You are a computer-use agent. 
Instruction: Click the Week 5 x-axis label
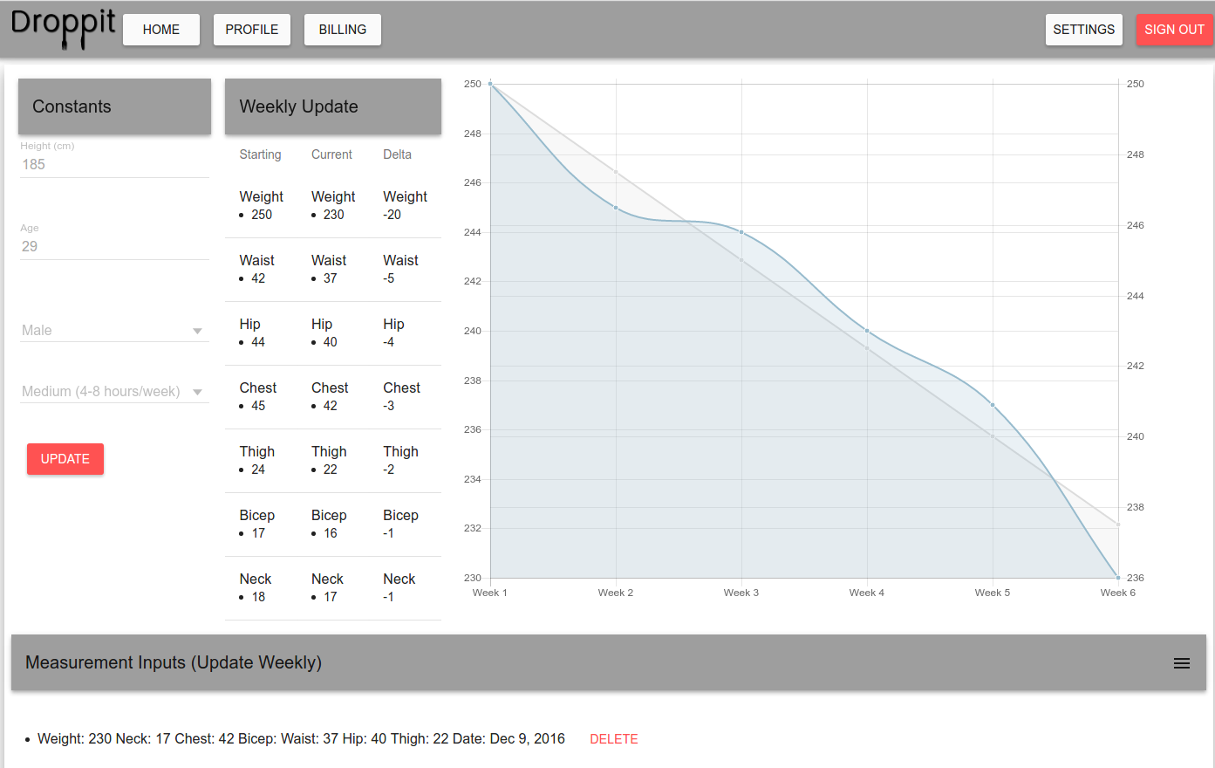point(993,593)
